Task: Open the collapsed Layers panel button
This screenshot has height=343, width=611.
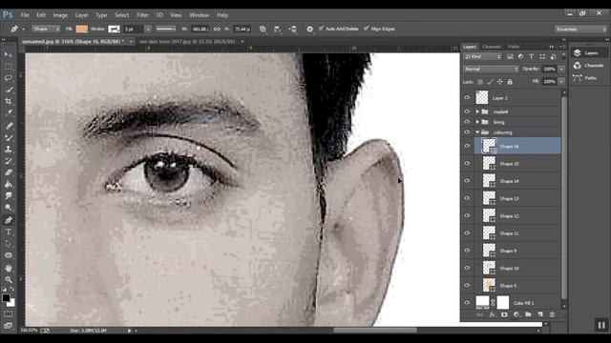Action: click(589, 53)
